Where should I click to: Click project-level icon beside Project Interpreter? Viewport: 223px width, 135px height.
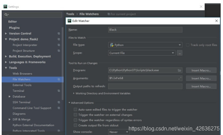tap(59, 45)
